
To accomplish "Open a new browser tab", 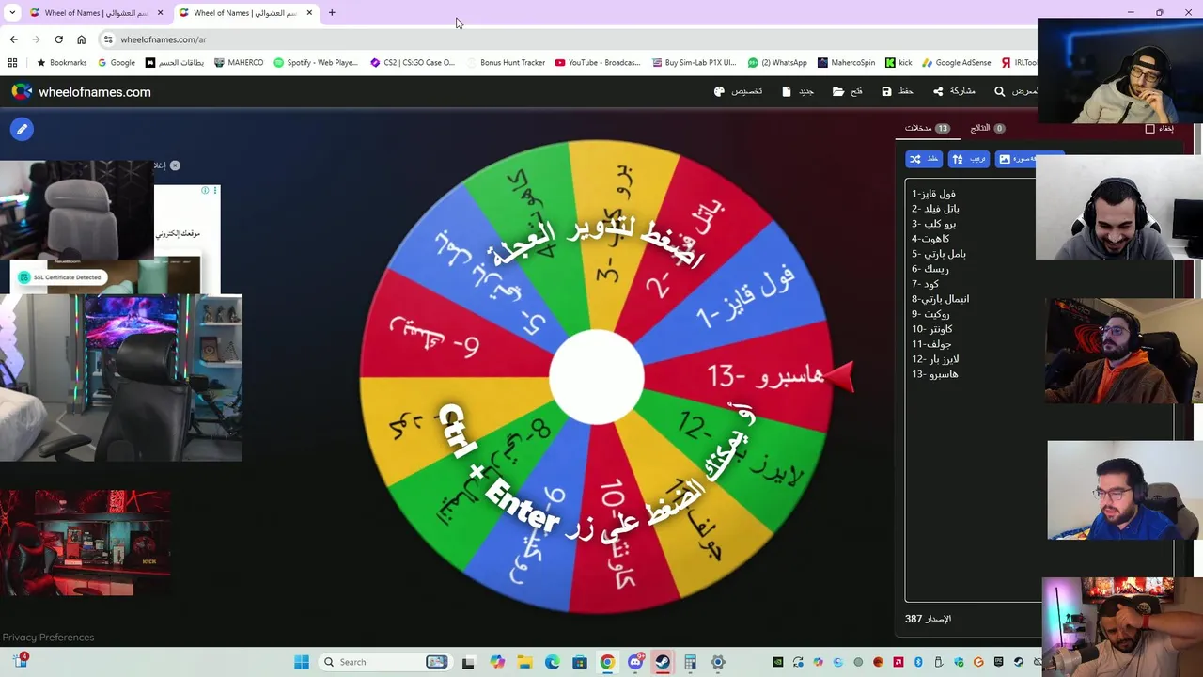I will [x=332, y=13].
